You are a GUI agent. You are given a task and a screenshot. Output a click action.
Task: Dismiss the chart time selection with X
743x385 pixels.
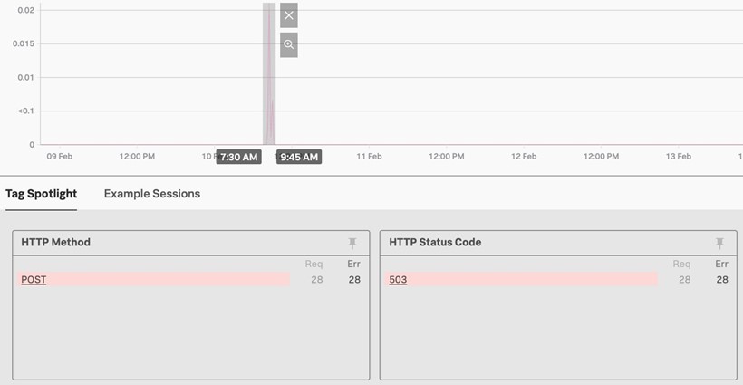[288, 15]
